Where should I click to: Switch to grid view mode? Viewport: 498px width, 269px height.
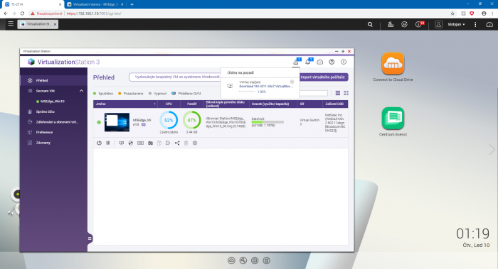click(x=346, y=93)
